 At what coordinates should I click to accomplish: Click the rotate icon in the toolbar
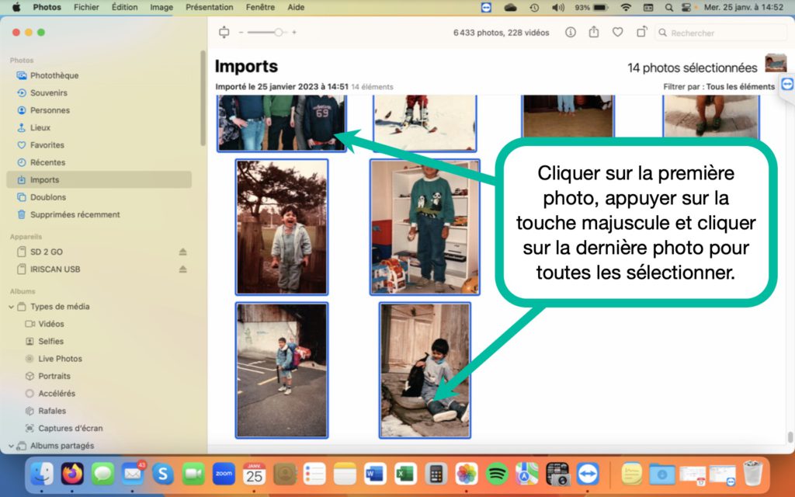pos(641,33)
